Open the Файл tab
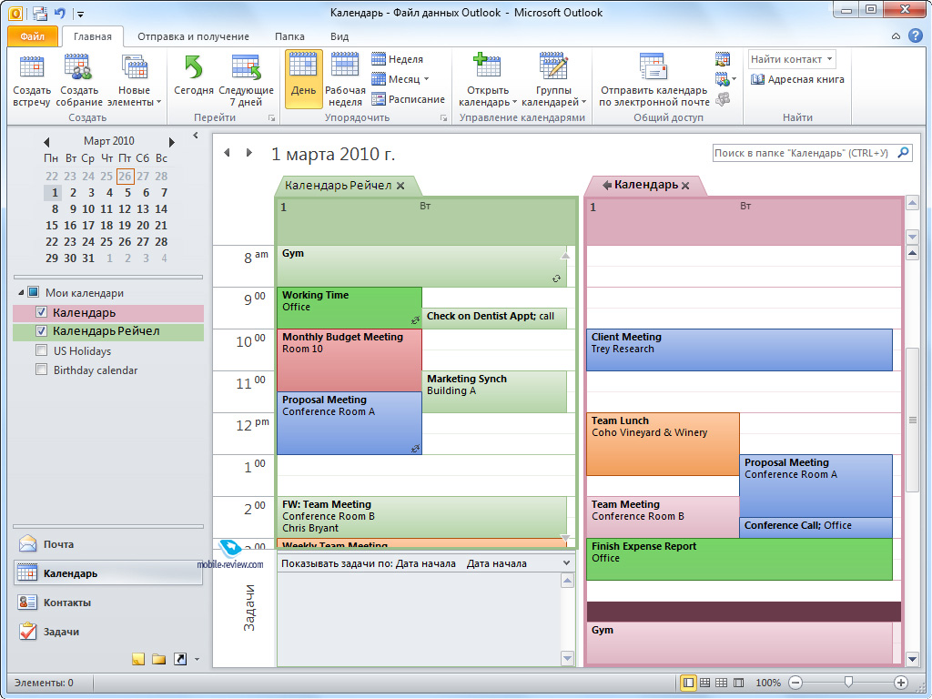 pyautogui.click(x=33, y=36)
